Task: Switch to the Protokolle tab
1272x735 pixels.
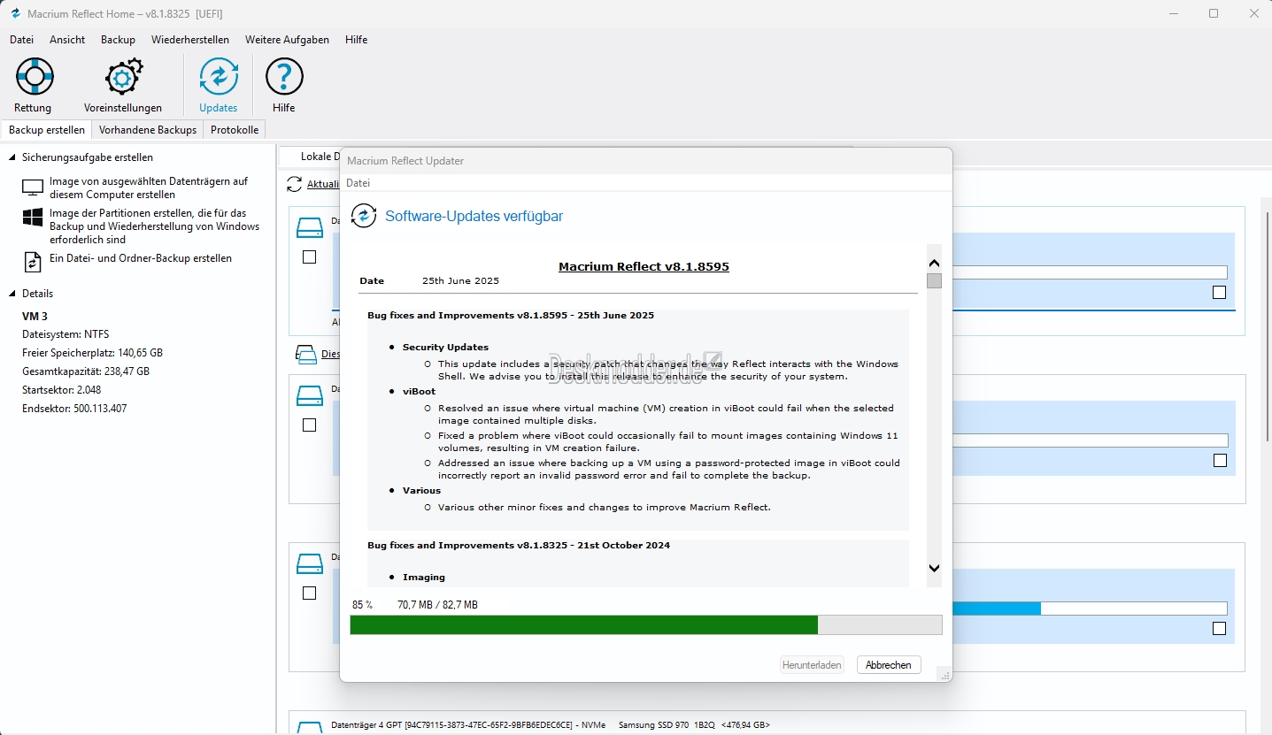Action: point(235,130)
